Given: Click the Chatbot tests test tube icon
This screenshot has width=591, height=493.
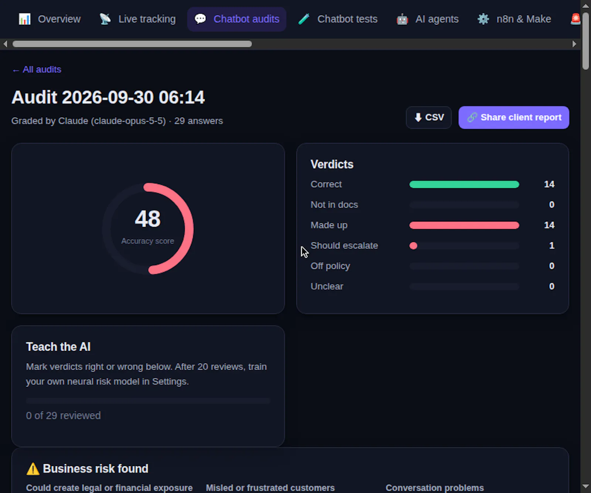Looking at the screenshot, I should tap(304, 19).
